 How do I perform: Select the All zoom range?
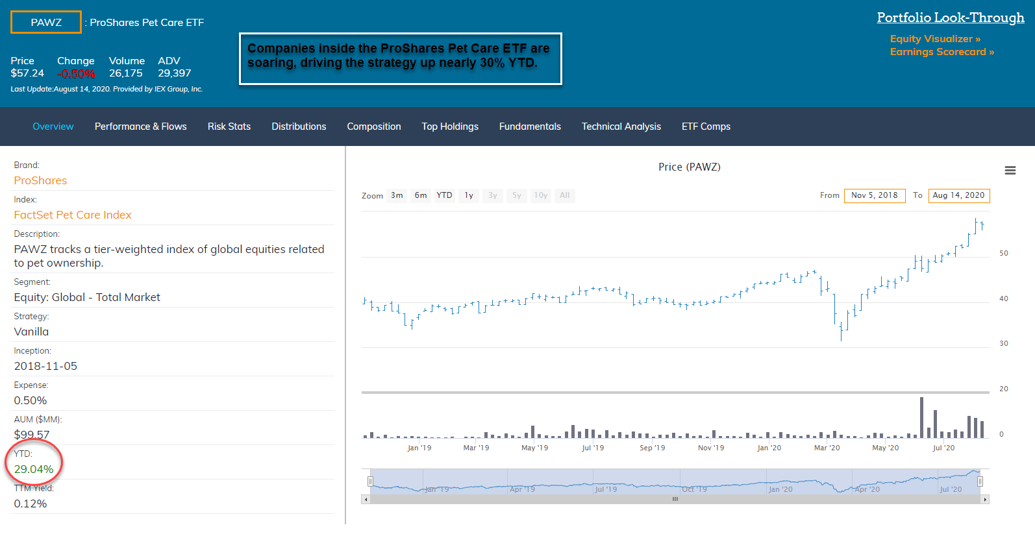[x=565, y=195]
